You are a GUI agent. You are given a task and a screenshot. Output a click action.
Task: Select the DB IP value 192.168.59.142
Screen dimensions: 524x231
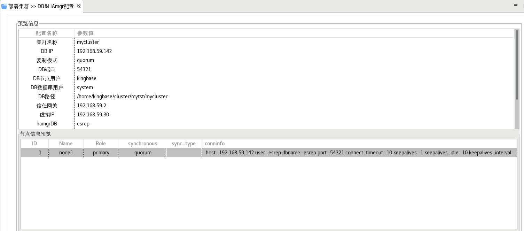pos(94,51)
